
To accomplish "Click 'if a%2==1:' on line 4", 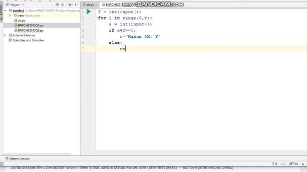I will coord(122,30).
